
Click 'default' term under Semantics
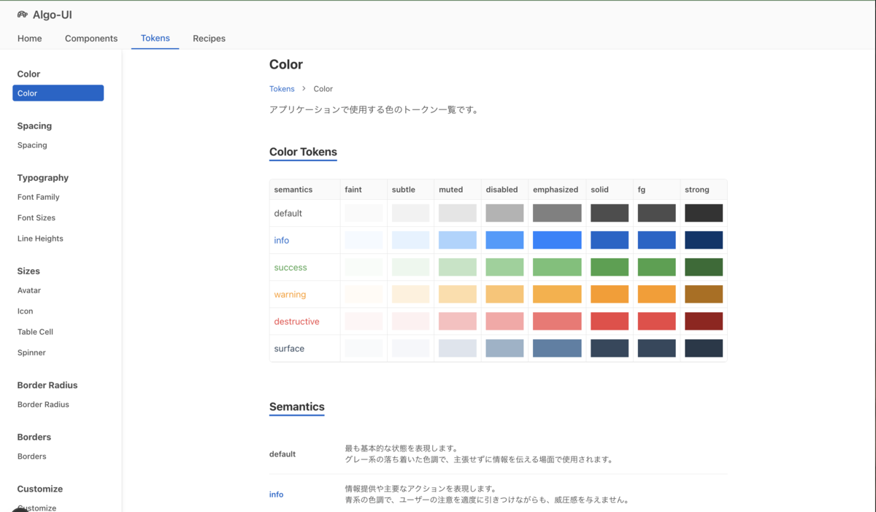(283, 454)
